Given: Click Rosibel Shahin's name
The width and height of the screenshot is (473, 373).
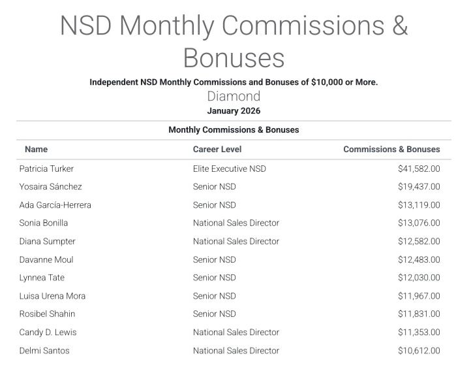Looking at the screenshot, I should (48, 314).
